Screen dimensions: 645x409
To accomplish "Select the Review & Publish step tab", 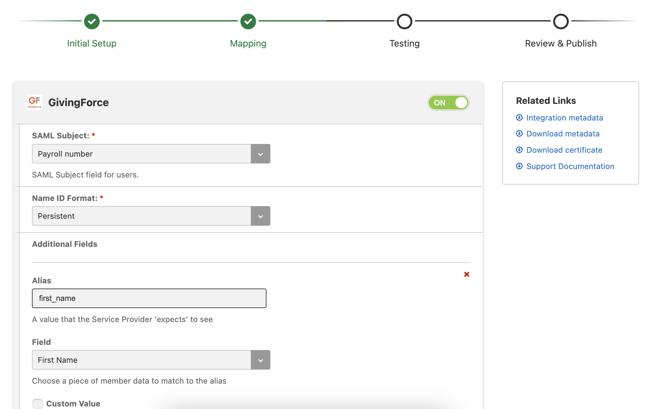I will click(x=560, y=21).
